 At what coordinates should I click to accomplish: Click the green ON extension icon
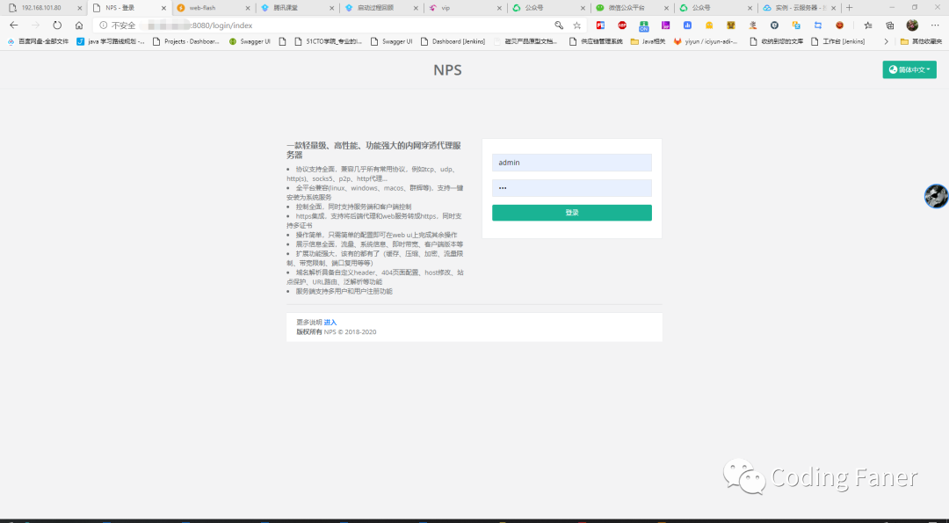(x=643, y=25)
